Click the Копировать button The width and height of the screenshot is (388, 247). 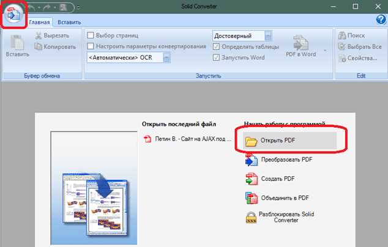point(55,46)
